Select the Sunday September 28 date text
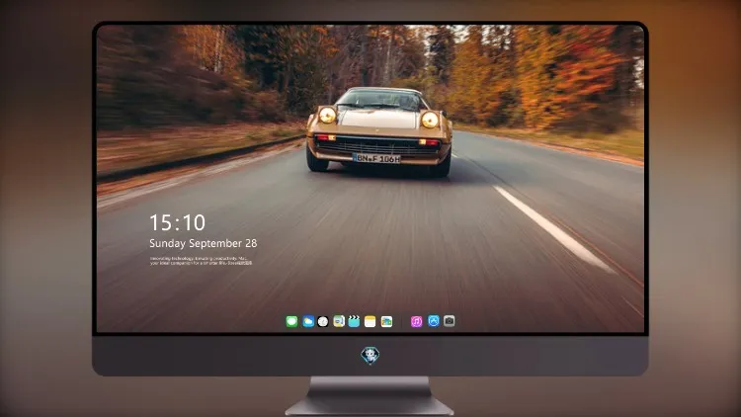Image resolution: width=741 pixels, height=417 pixels. click(x=204, y=243)
